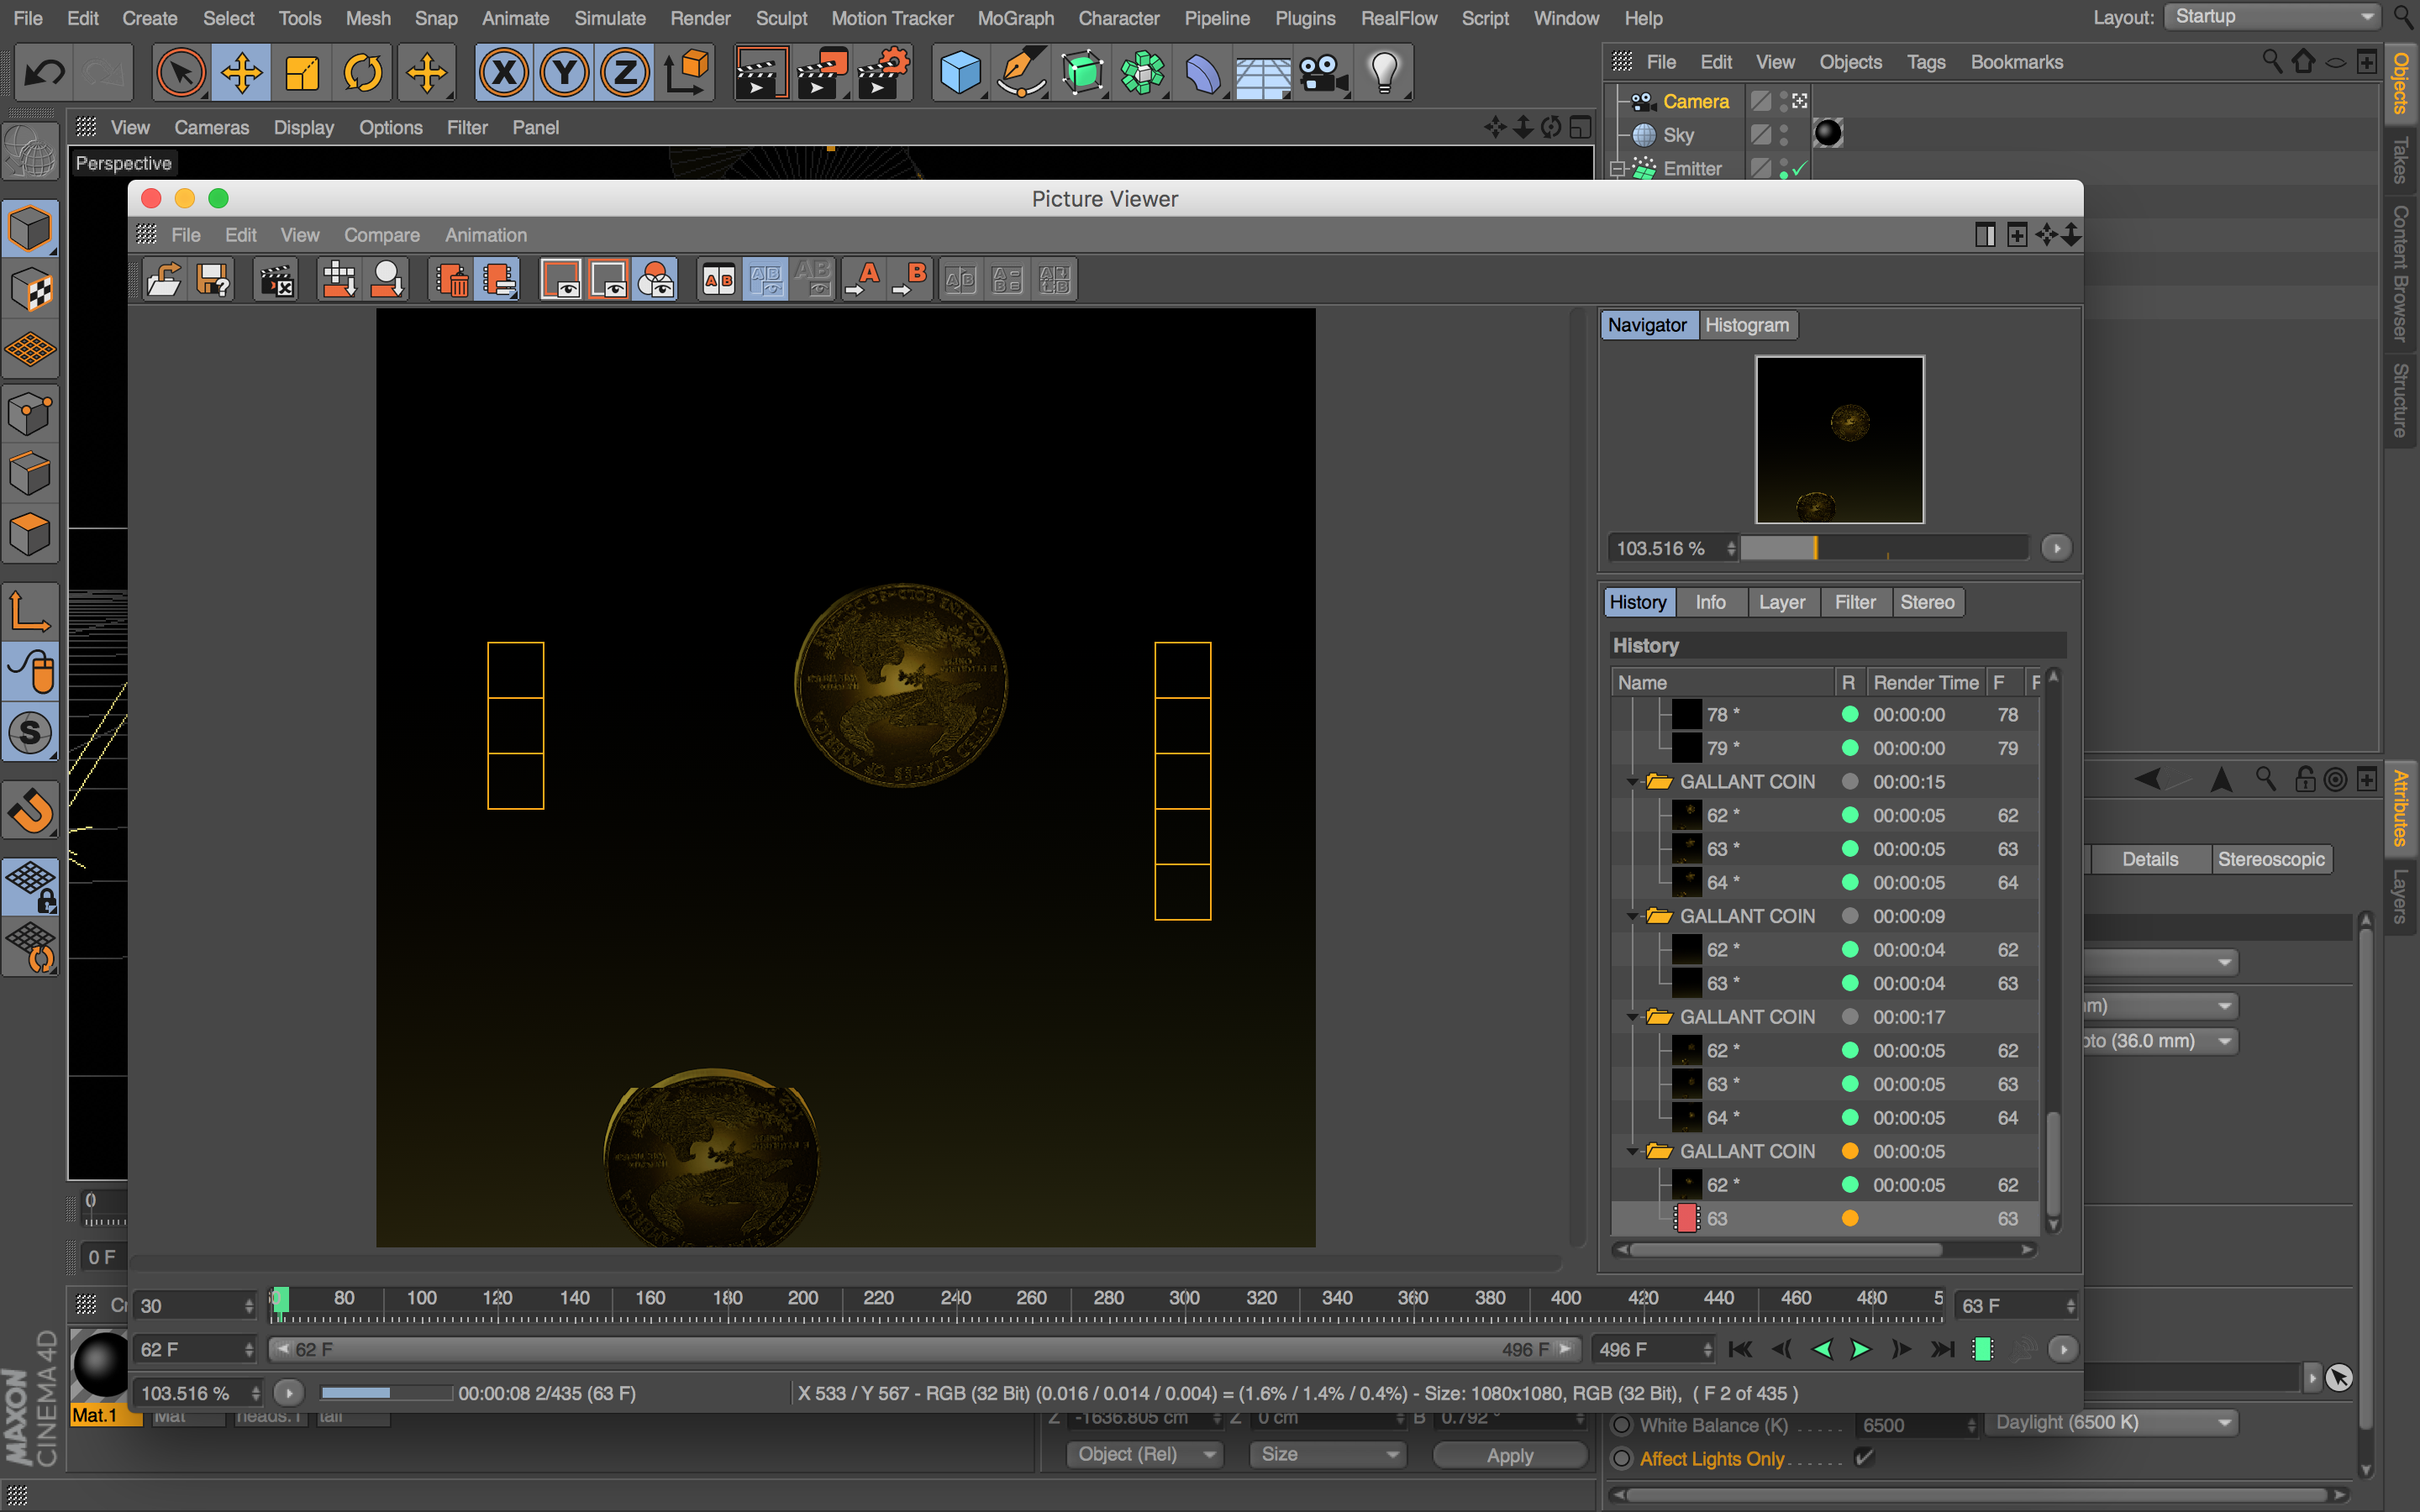2420x1512 pixels.
Task: Click the Apply button
Action: tap(1509, 1455)
